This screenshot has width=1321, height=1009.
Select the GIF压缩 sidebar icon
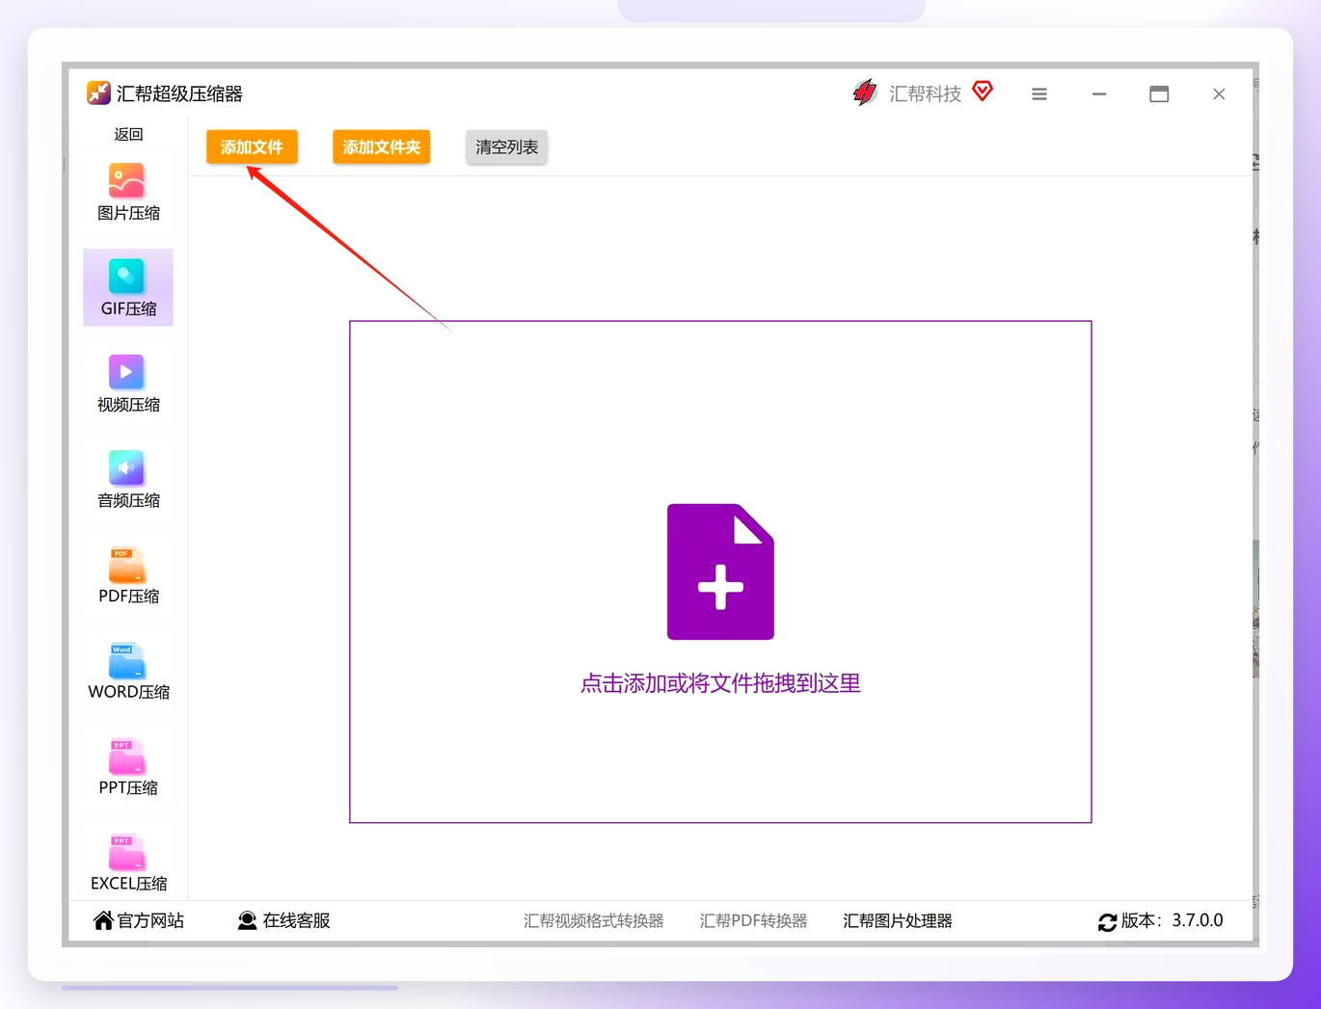126,277
